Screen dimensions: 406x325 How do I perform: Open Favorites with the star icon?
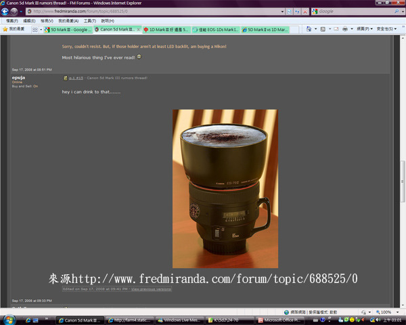(14, 29)
